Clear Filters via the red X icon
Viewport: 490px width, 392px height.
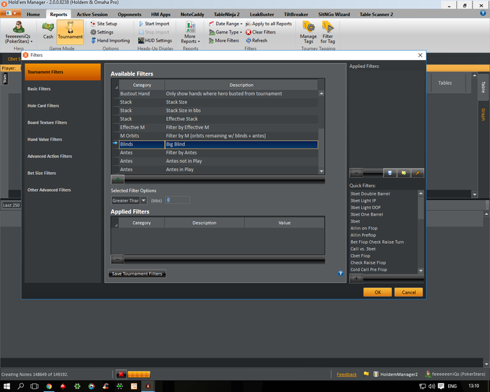pos(260,32)
